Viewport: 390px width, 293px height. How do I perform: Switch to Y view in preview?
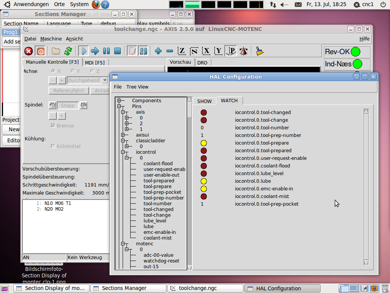click(218, 52)
